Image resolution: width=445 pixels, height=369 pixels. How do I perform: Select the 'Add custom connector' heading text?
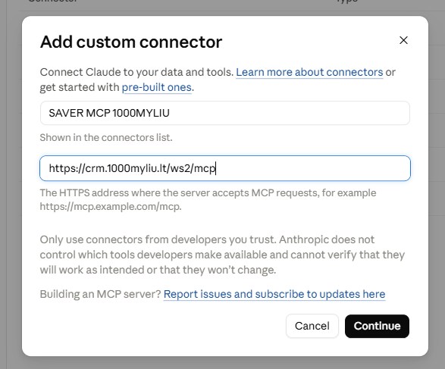(x=131, y=42)
